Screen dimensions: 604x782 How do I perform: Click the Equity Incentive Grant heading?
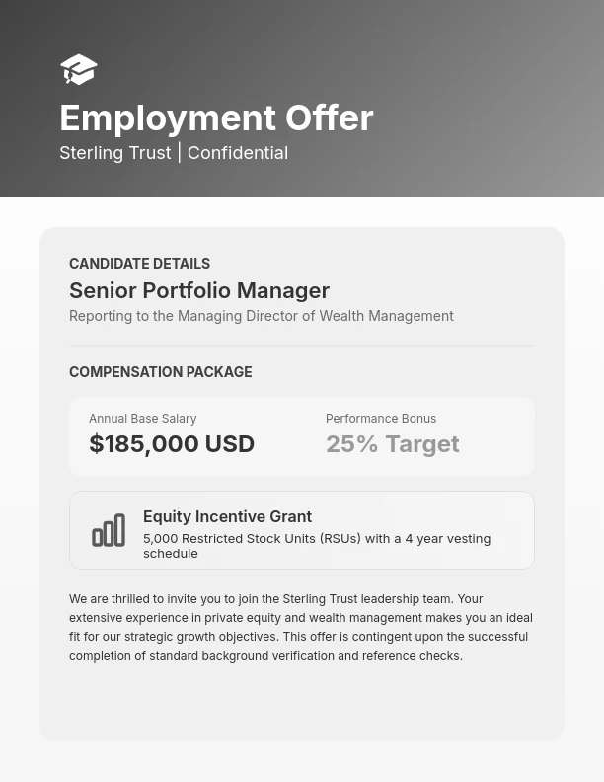227,516
